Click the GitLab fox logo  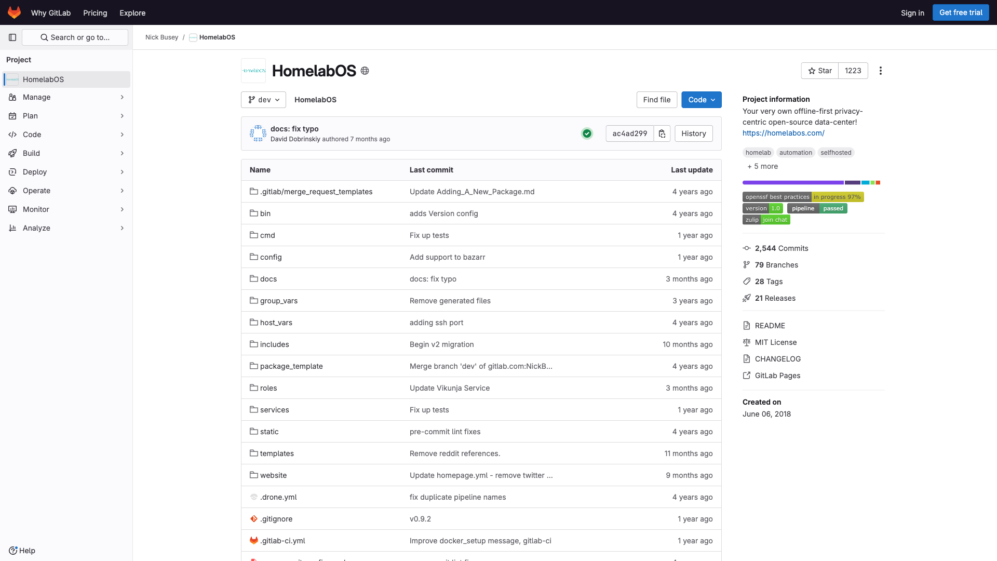pyautogui.click(x=14, y=12)
